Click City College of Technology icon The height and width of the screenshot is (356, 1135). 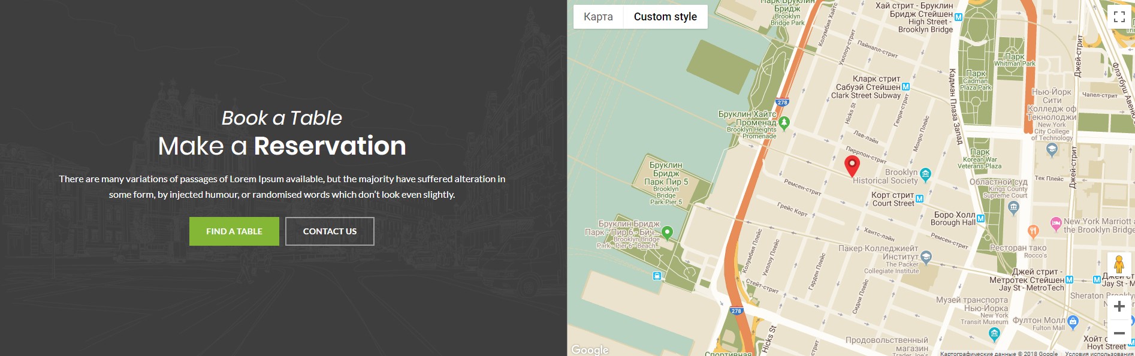pyautogui.click(x=1052, y=150)
